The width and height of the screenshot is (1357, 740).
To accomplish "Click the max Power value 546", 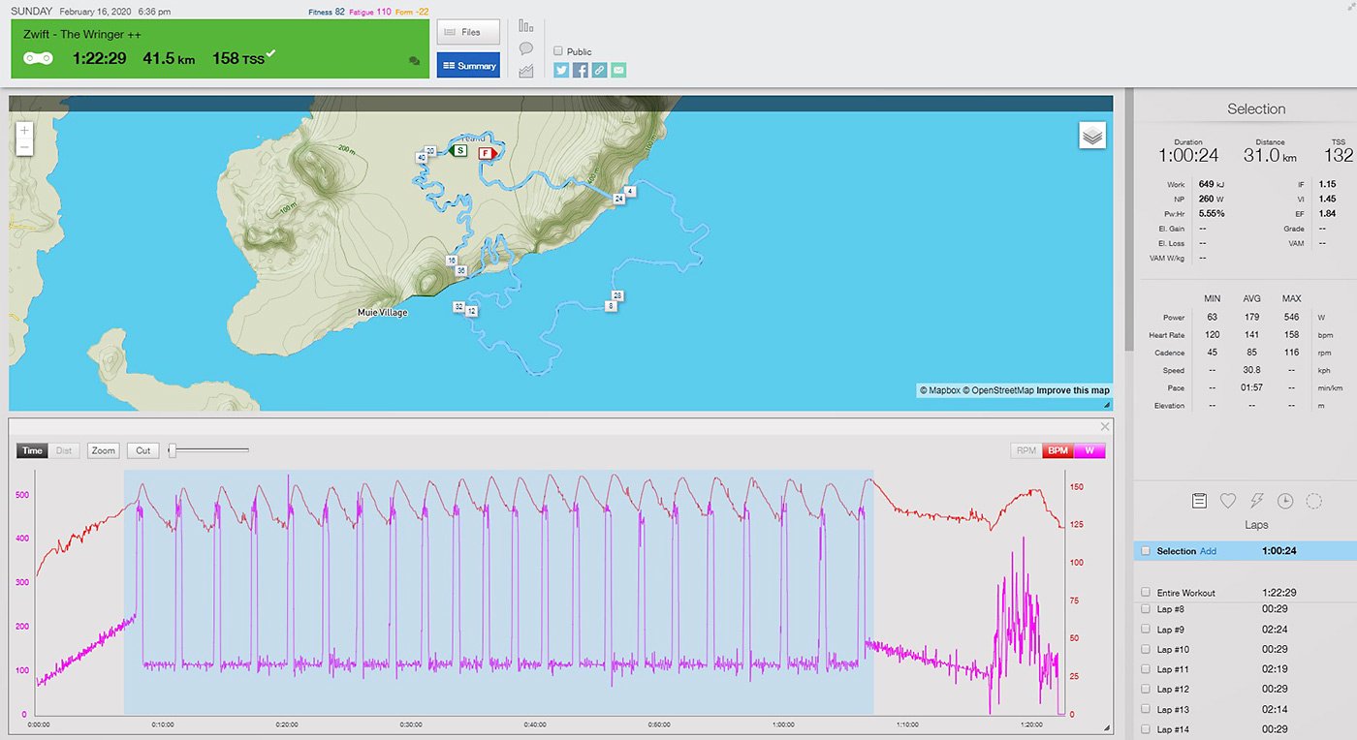I will [x=1291, y=317].
